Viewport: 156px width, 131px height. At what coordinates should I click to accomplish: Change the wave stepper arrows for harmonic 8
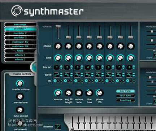tap(134, 75)
